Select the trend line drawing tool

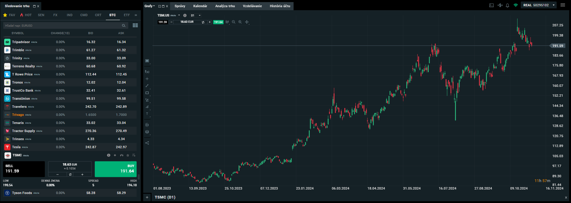point(147,86)
